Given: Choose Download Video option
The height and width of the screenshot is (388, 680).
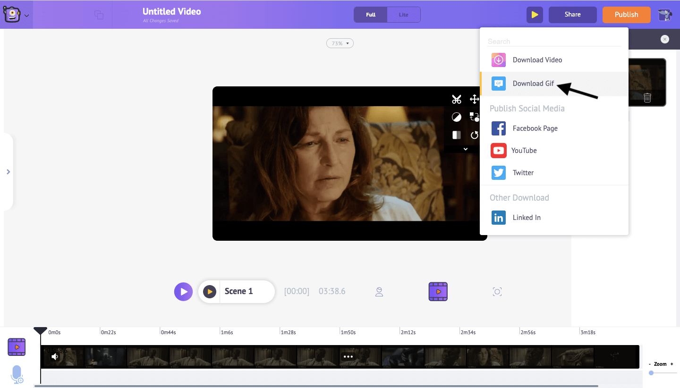Looking at the screenshot, I should [x=537, y=60].
